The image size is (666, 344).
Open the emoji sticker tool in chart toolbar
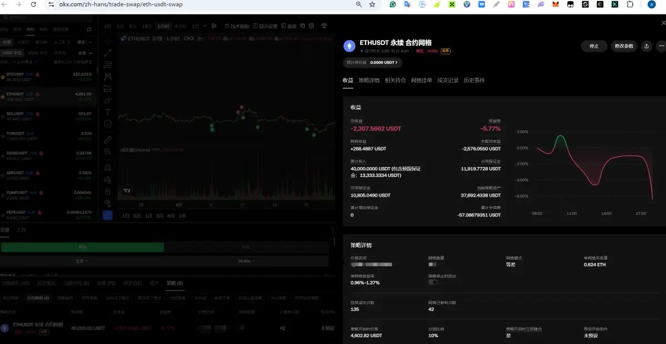point(108,124)
